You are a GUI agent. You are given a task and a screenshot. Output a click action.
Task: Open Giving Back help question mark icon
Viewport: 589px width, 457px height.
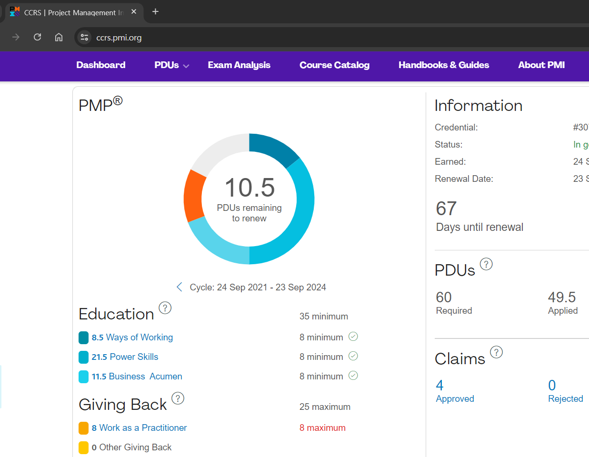178,398
